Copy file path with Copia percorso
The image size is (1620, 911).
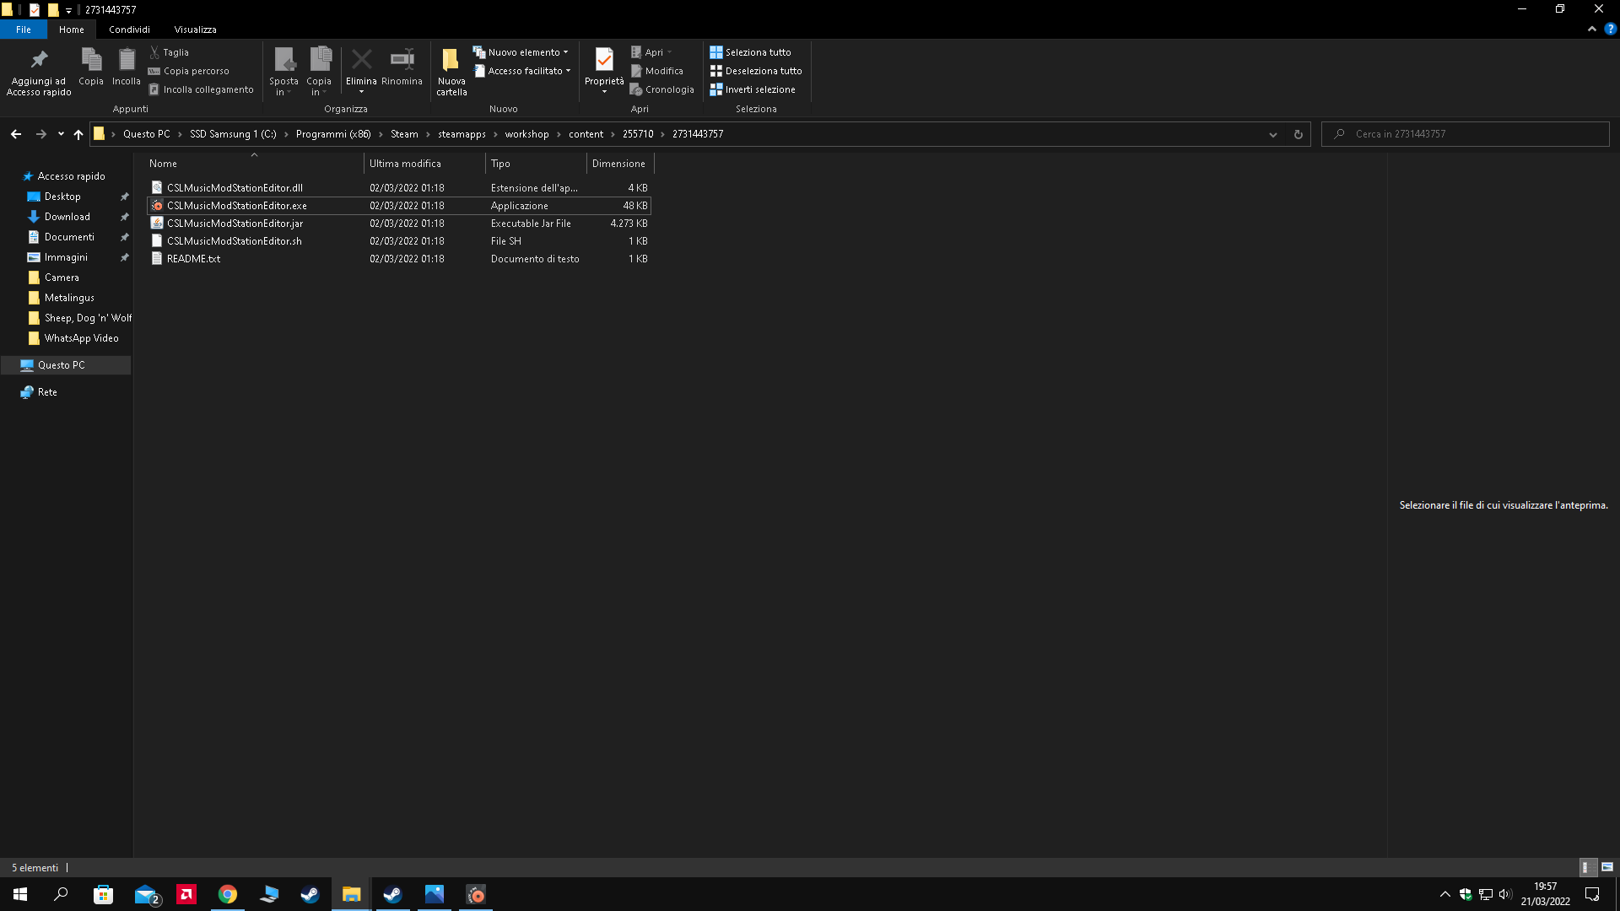(189, 71)
